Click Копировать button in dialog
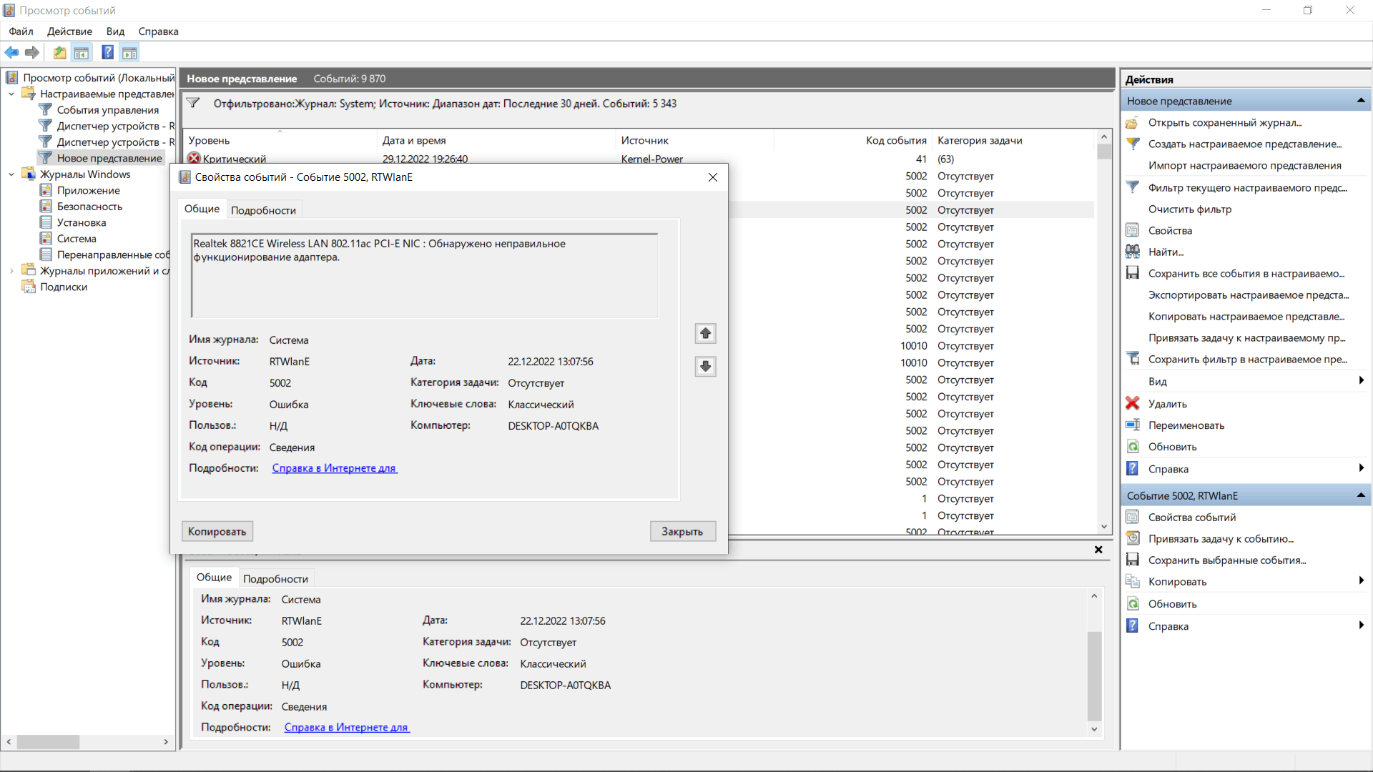 point(217,531)
